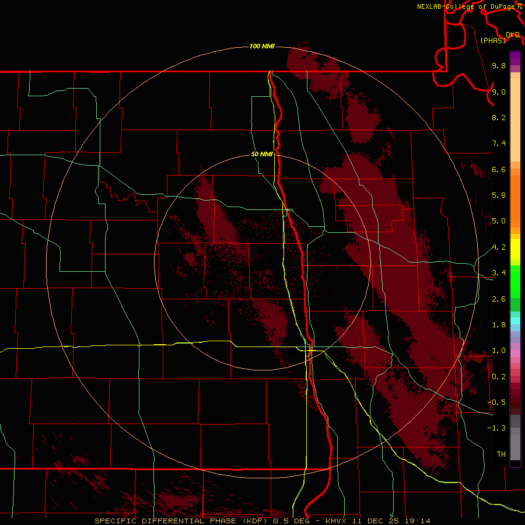525x525 pixels.
Task: Select the 9.8 color scale value
Action: pos(499,65)
